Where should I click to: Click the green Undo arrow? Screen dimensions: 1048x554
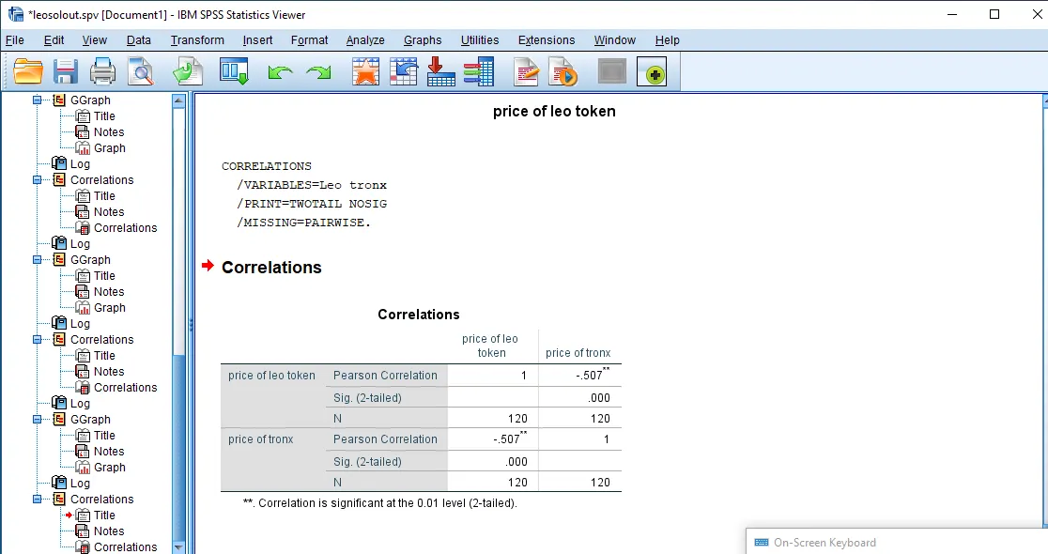(280, 72)
